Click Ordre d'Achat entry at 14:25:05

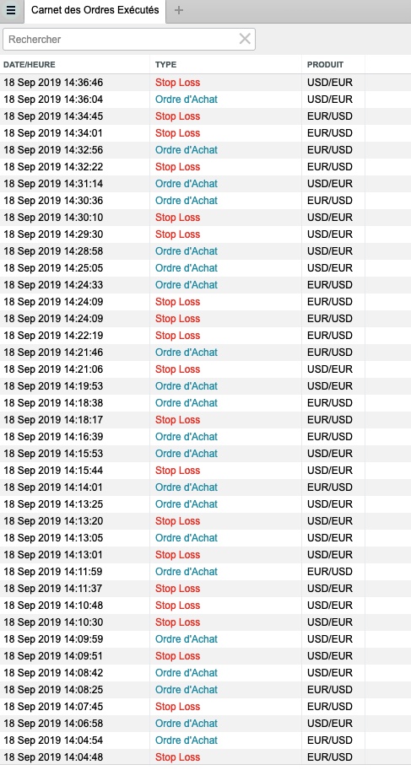click(187, 268)
